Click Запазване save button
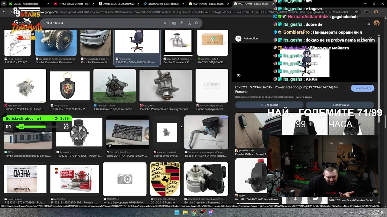Image resolution: width=387 pixels, height=217 pixels. tap(340, 105)
